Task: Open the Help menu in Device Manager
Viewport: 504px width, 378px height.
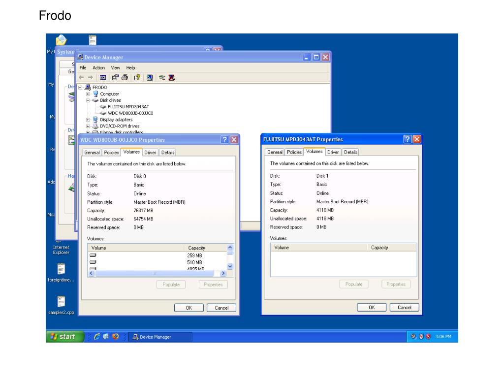Action: coord(130,67)
